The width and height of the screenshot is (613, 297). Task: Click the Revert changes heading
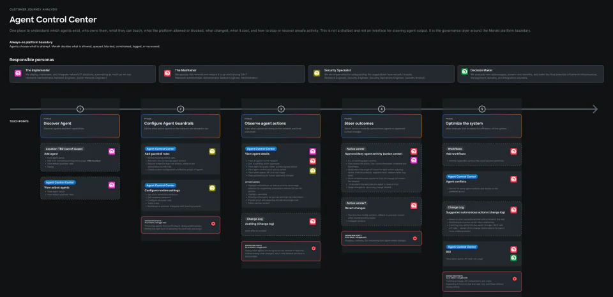pyautogui.click(x=356, y=208)
